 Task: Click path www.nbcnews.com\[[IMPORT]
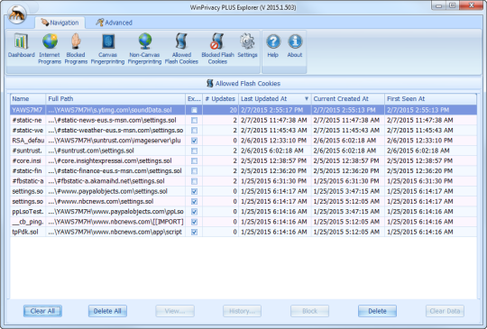coord(115,222)
